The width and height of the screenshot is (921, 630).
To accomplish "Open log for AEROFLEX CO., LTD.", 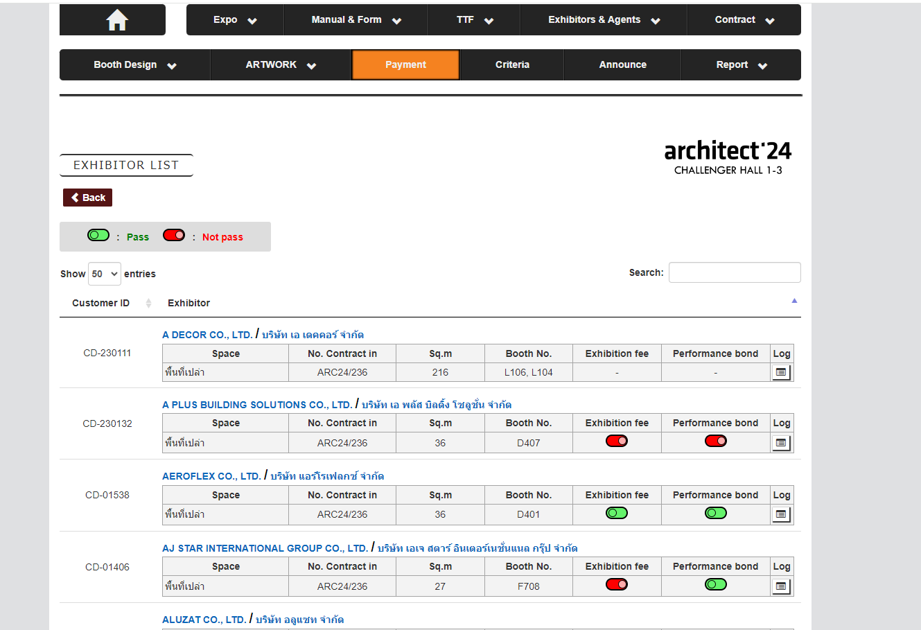I will click(781, 514).
